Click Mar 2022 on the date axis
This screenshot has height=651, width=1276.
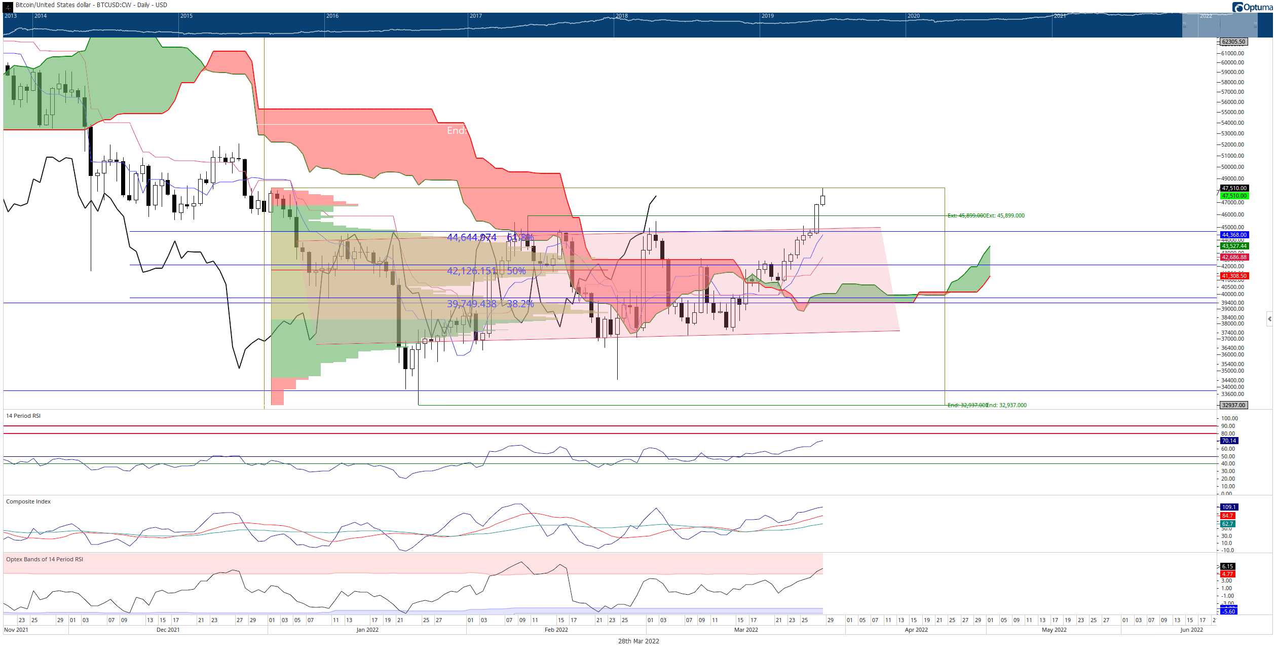[x=746, y=630]
